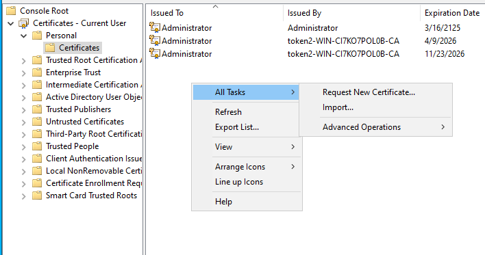Select the Enterprise Trust tree label
Image resolution: width=485 pixels, height=255 pixels.
coord(73,72)
